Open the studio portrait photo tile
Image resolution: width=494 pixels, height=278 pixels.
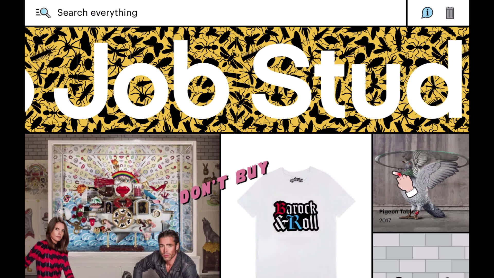click(122, 206)
